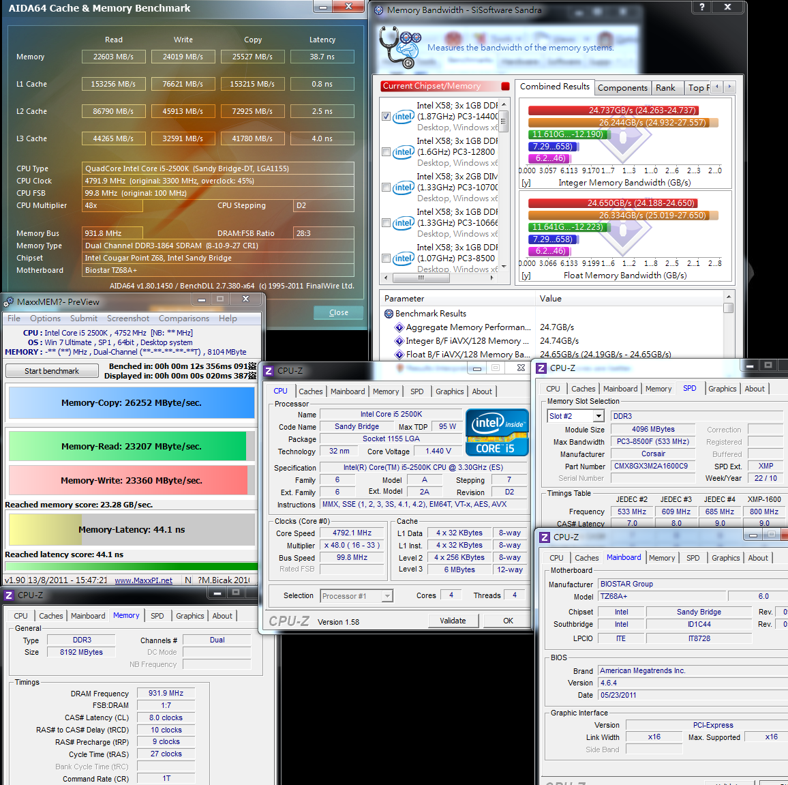Click the 26.334GB/s orange float bandwidth bar
The image size is (788, 785).
[x=623, y=216]
